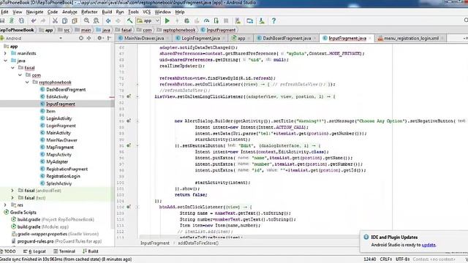Close the InputFragment.java tab
The width and height of the screenshot is (468, 263).
click(x=370, y=39)
